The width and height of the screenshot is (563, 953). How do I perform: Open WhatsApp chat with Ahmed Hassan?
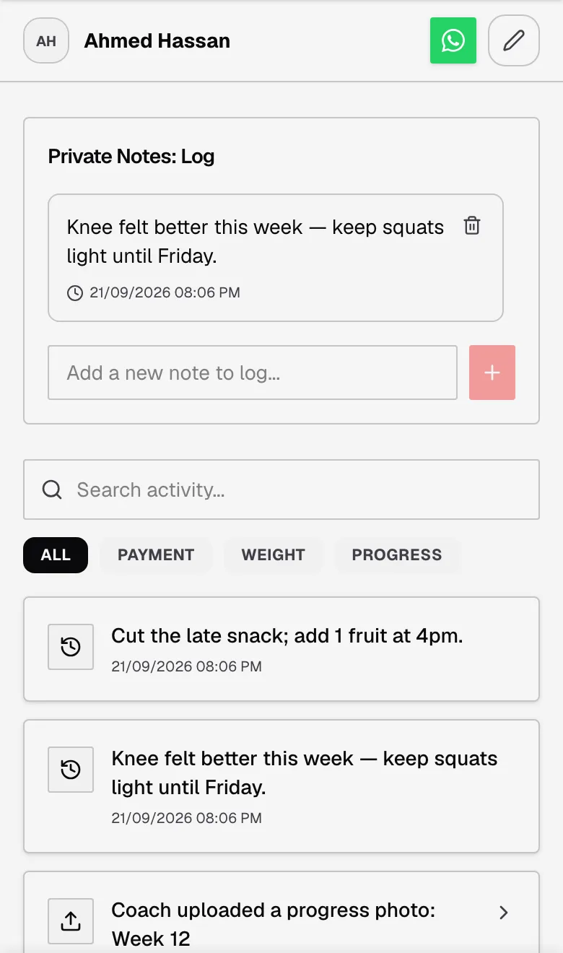click(x=453, y=40)
